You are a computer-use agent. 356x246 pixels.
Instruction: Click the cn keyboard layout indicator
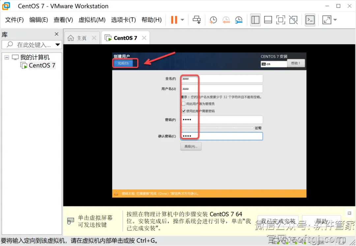[274, 64]
